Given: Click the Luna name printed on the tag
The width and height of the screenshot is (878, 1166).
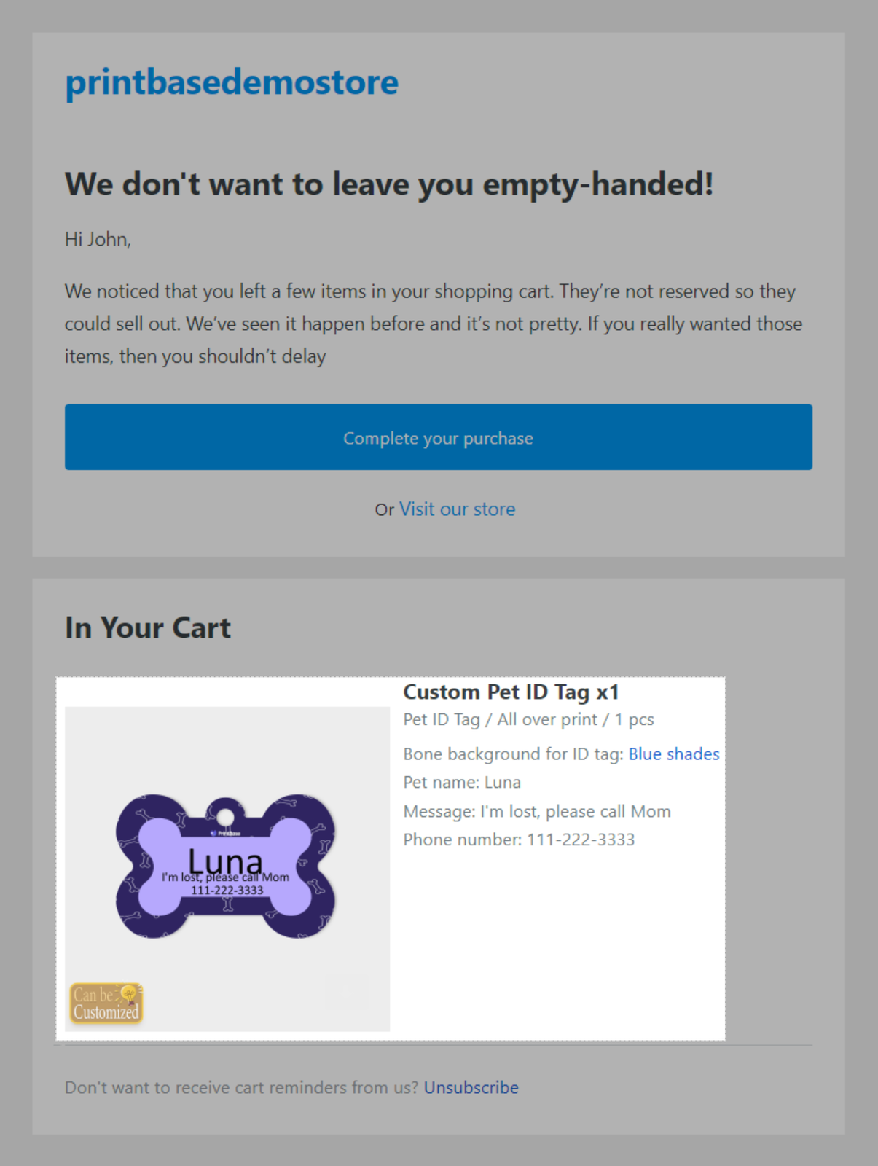Looking at the screenshot, I should (225, 860).
